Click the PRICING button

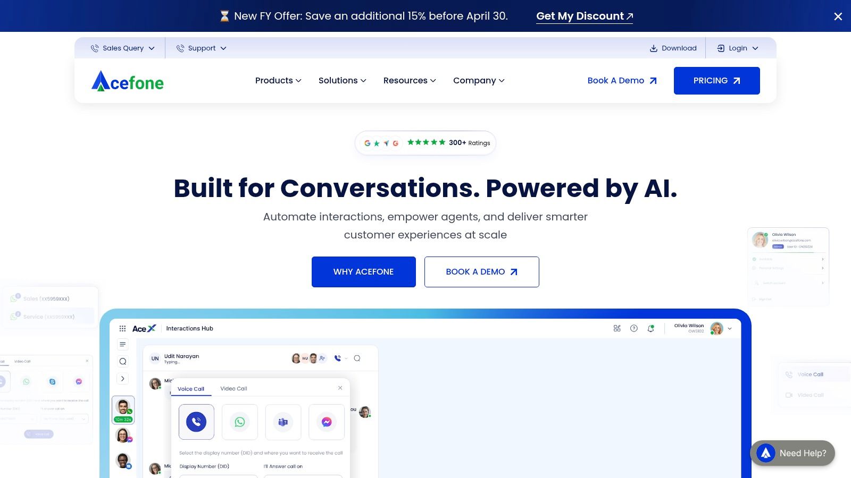(716, 81)
